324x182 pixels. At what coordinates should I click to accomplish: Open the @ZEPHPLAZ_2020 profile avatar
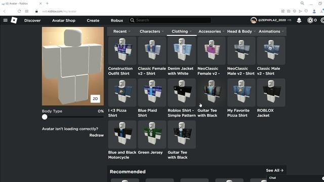(x=254, y=20)
